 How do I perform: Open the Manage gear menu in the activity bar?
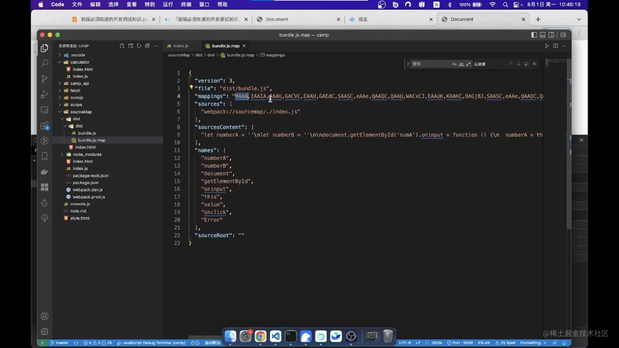(44, 331)
